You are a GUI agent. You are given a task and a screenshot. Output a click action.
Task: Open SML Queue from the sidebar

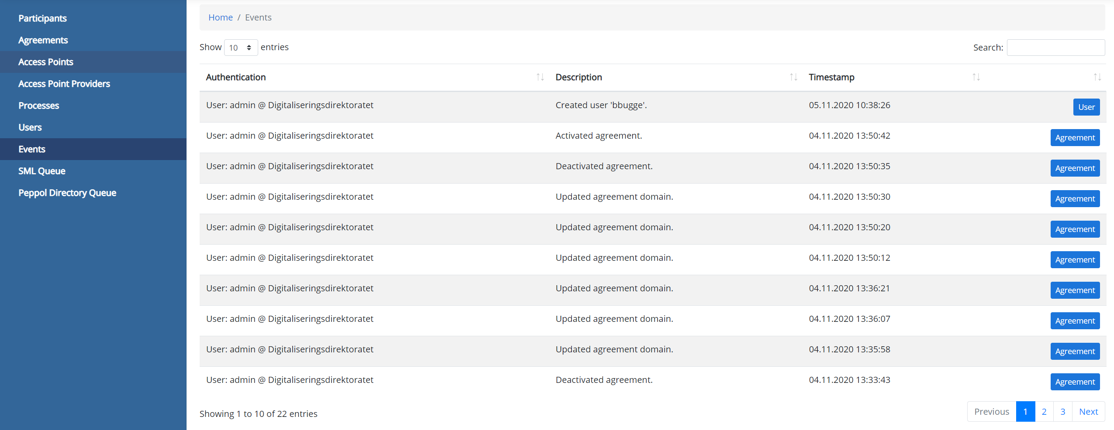pyautogui.click(x=42, y=171)
